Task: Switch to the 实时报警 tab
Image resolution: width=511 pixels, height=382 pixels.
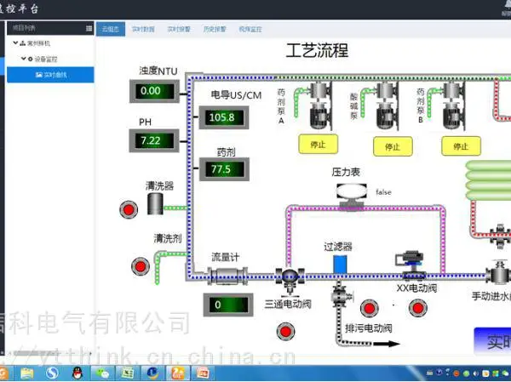Action: click(179, 29)
